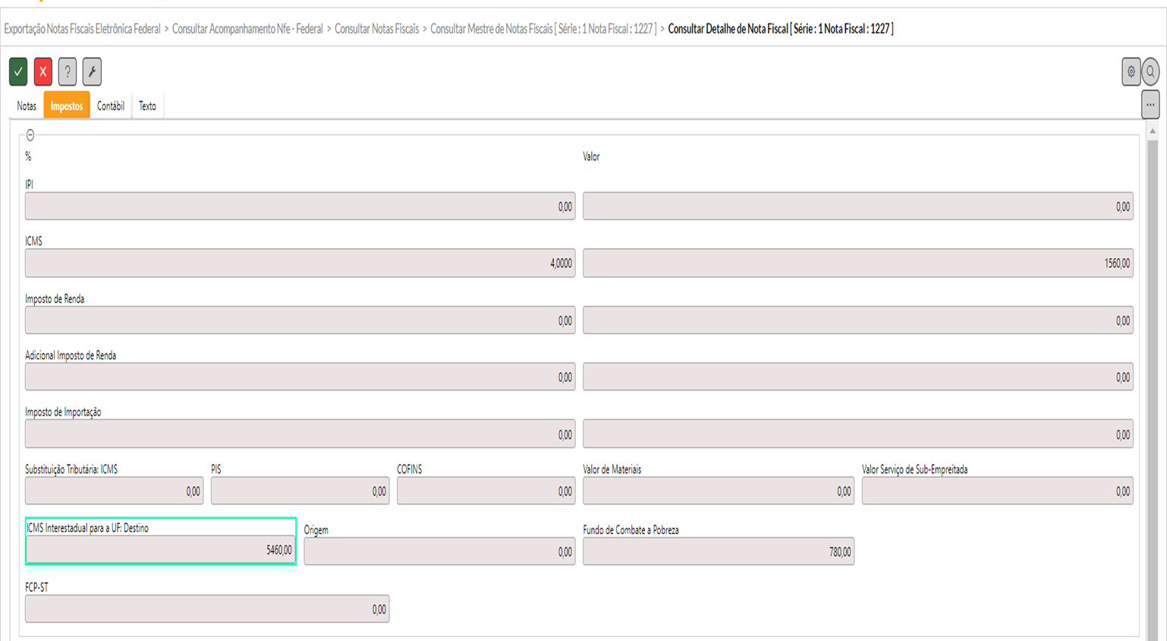Select the ICMS Interestadual Destino field
Viewport: 1167px width, 641px height.
pos(160,550)
